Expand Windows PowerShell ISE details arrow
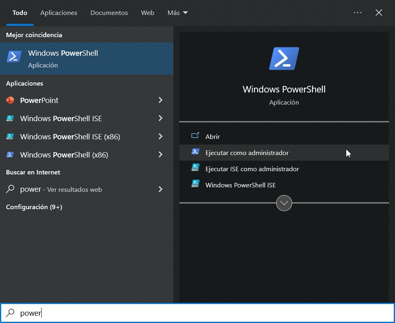Viewport: 395px width, 323px height. click(x=160, y=118)
